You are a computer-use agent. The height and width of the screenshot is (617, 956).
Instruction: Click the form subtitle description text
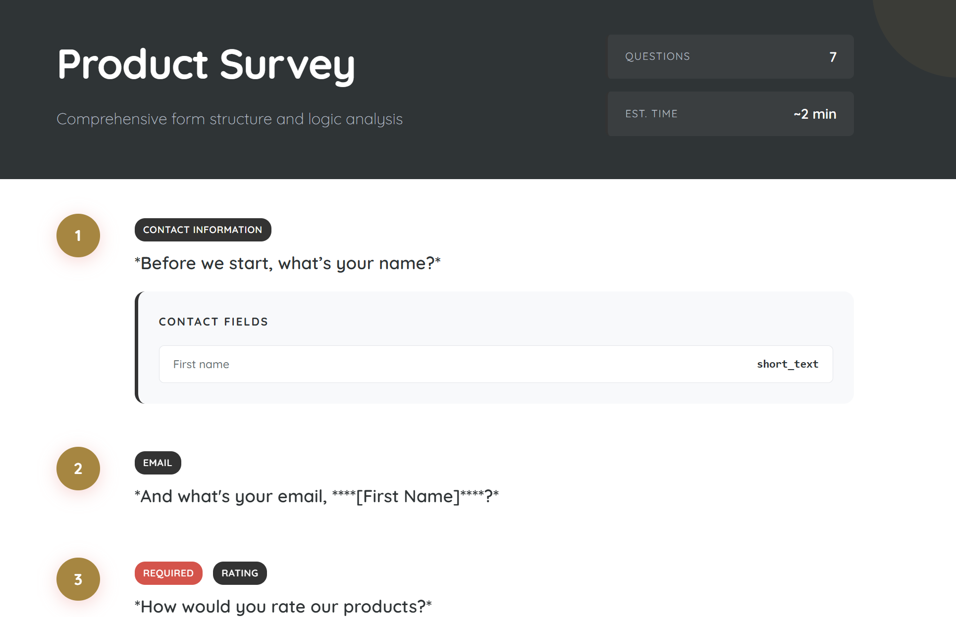coord(229,119)
